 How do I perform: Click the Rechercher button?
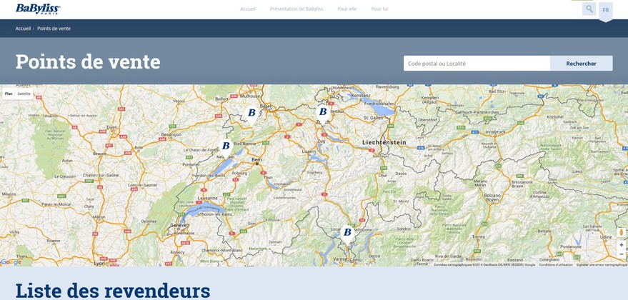pos(581,64)
